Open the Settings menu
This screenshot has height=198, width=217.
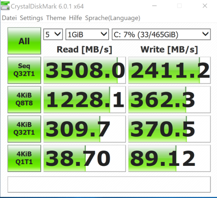(x=31, y=18)
